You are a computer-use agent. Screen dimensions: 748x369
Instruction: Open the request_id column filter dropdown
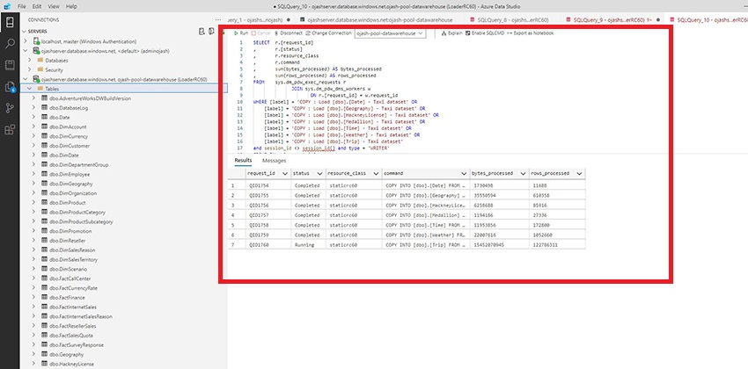pos(285,174)
